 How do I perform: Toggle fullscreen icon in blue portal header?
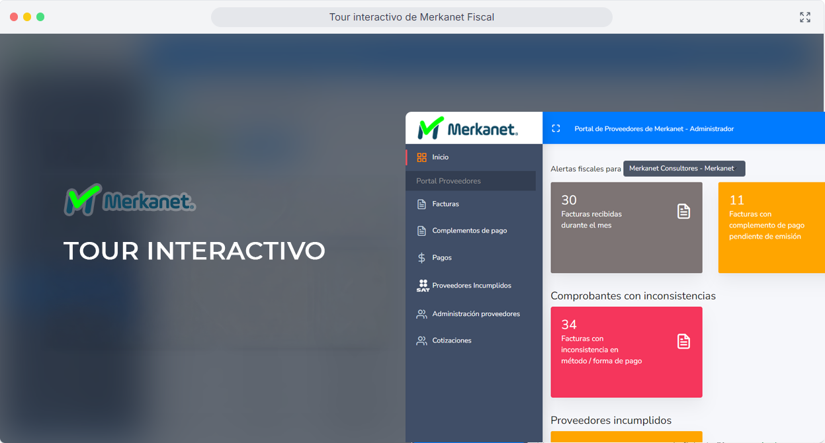tap(556, 129)
